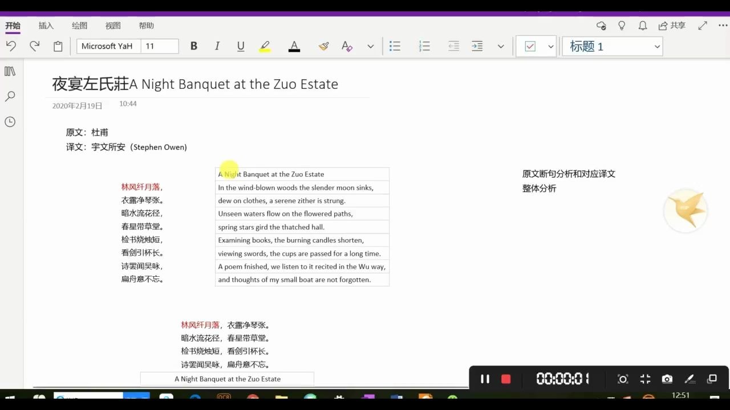Click the cell 'Examining books, the burning candles shorten,'

[302, 240]
